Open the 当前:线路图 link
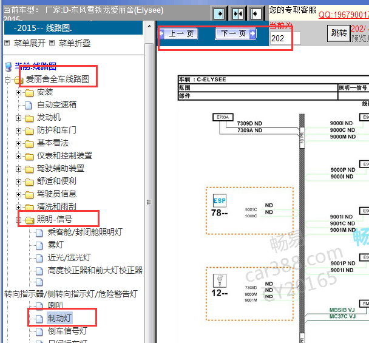The image size is (369, 343). coord(36,67)
